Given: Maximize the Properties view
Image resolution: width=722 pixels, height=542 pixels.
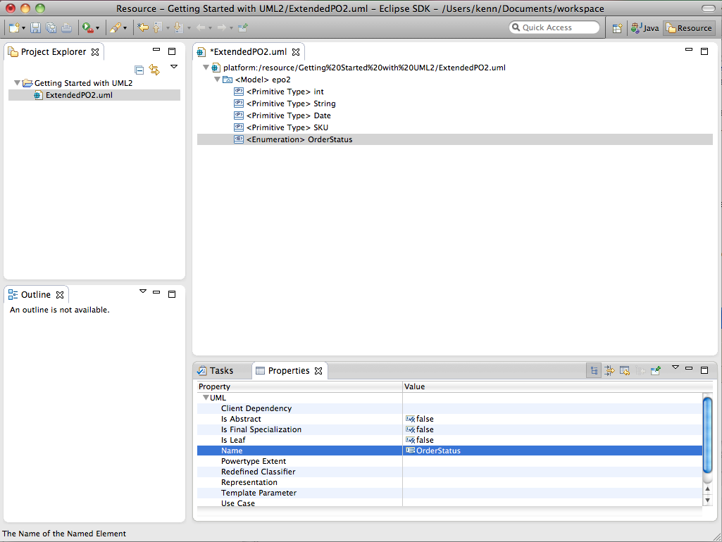Looking at the screenshot, I should pos(704,370).
